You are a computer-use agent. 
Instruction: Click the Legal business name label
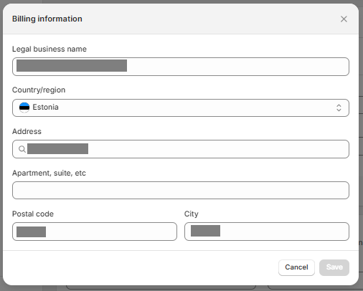pos(49,49)
